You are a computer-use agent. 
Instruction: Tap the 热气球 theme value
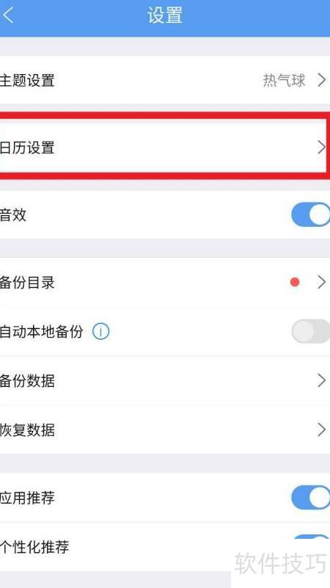[x=285, y=80]
